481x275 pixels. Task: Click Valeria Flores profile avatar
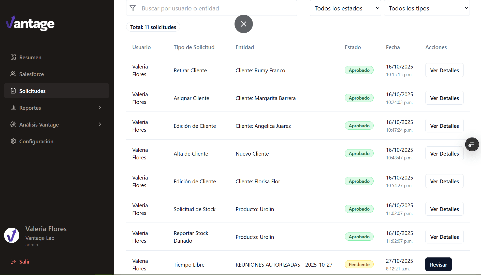coord(11,235)
